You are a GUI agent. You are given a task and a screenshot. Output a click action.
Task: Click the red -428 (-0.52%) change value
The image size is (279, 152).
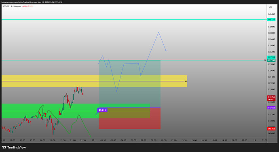click(x=28, y=6)
